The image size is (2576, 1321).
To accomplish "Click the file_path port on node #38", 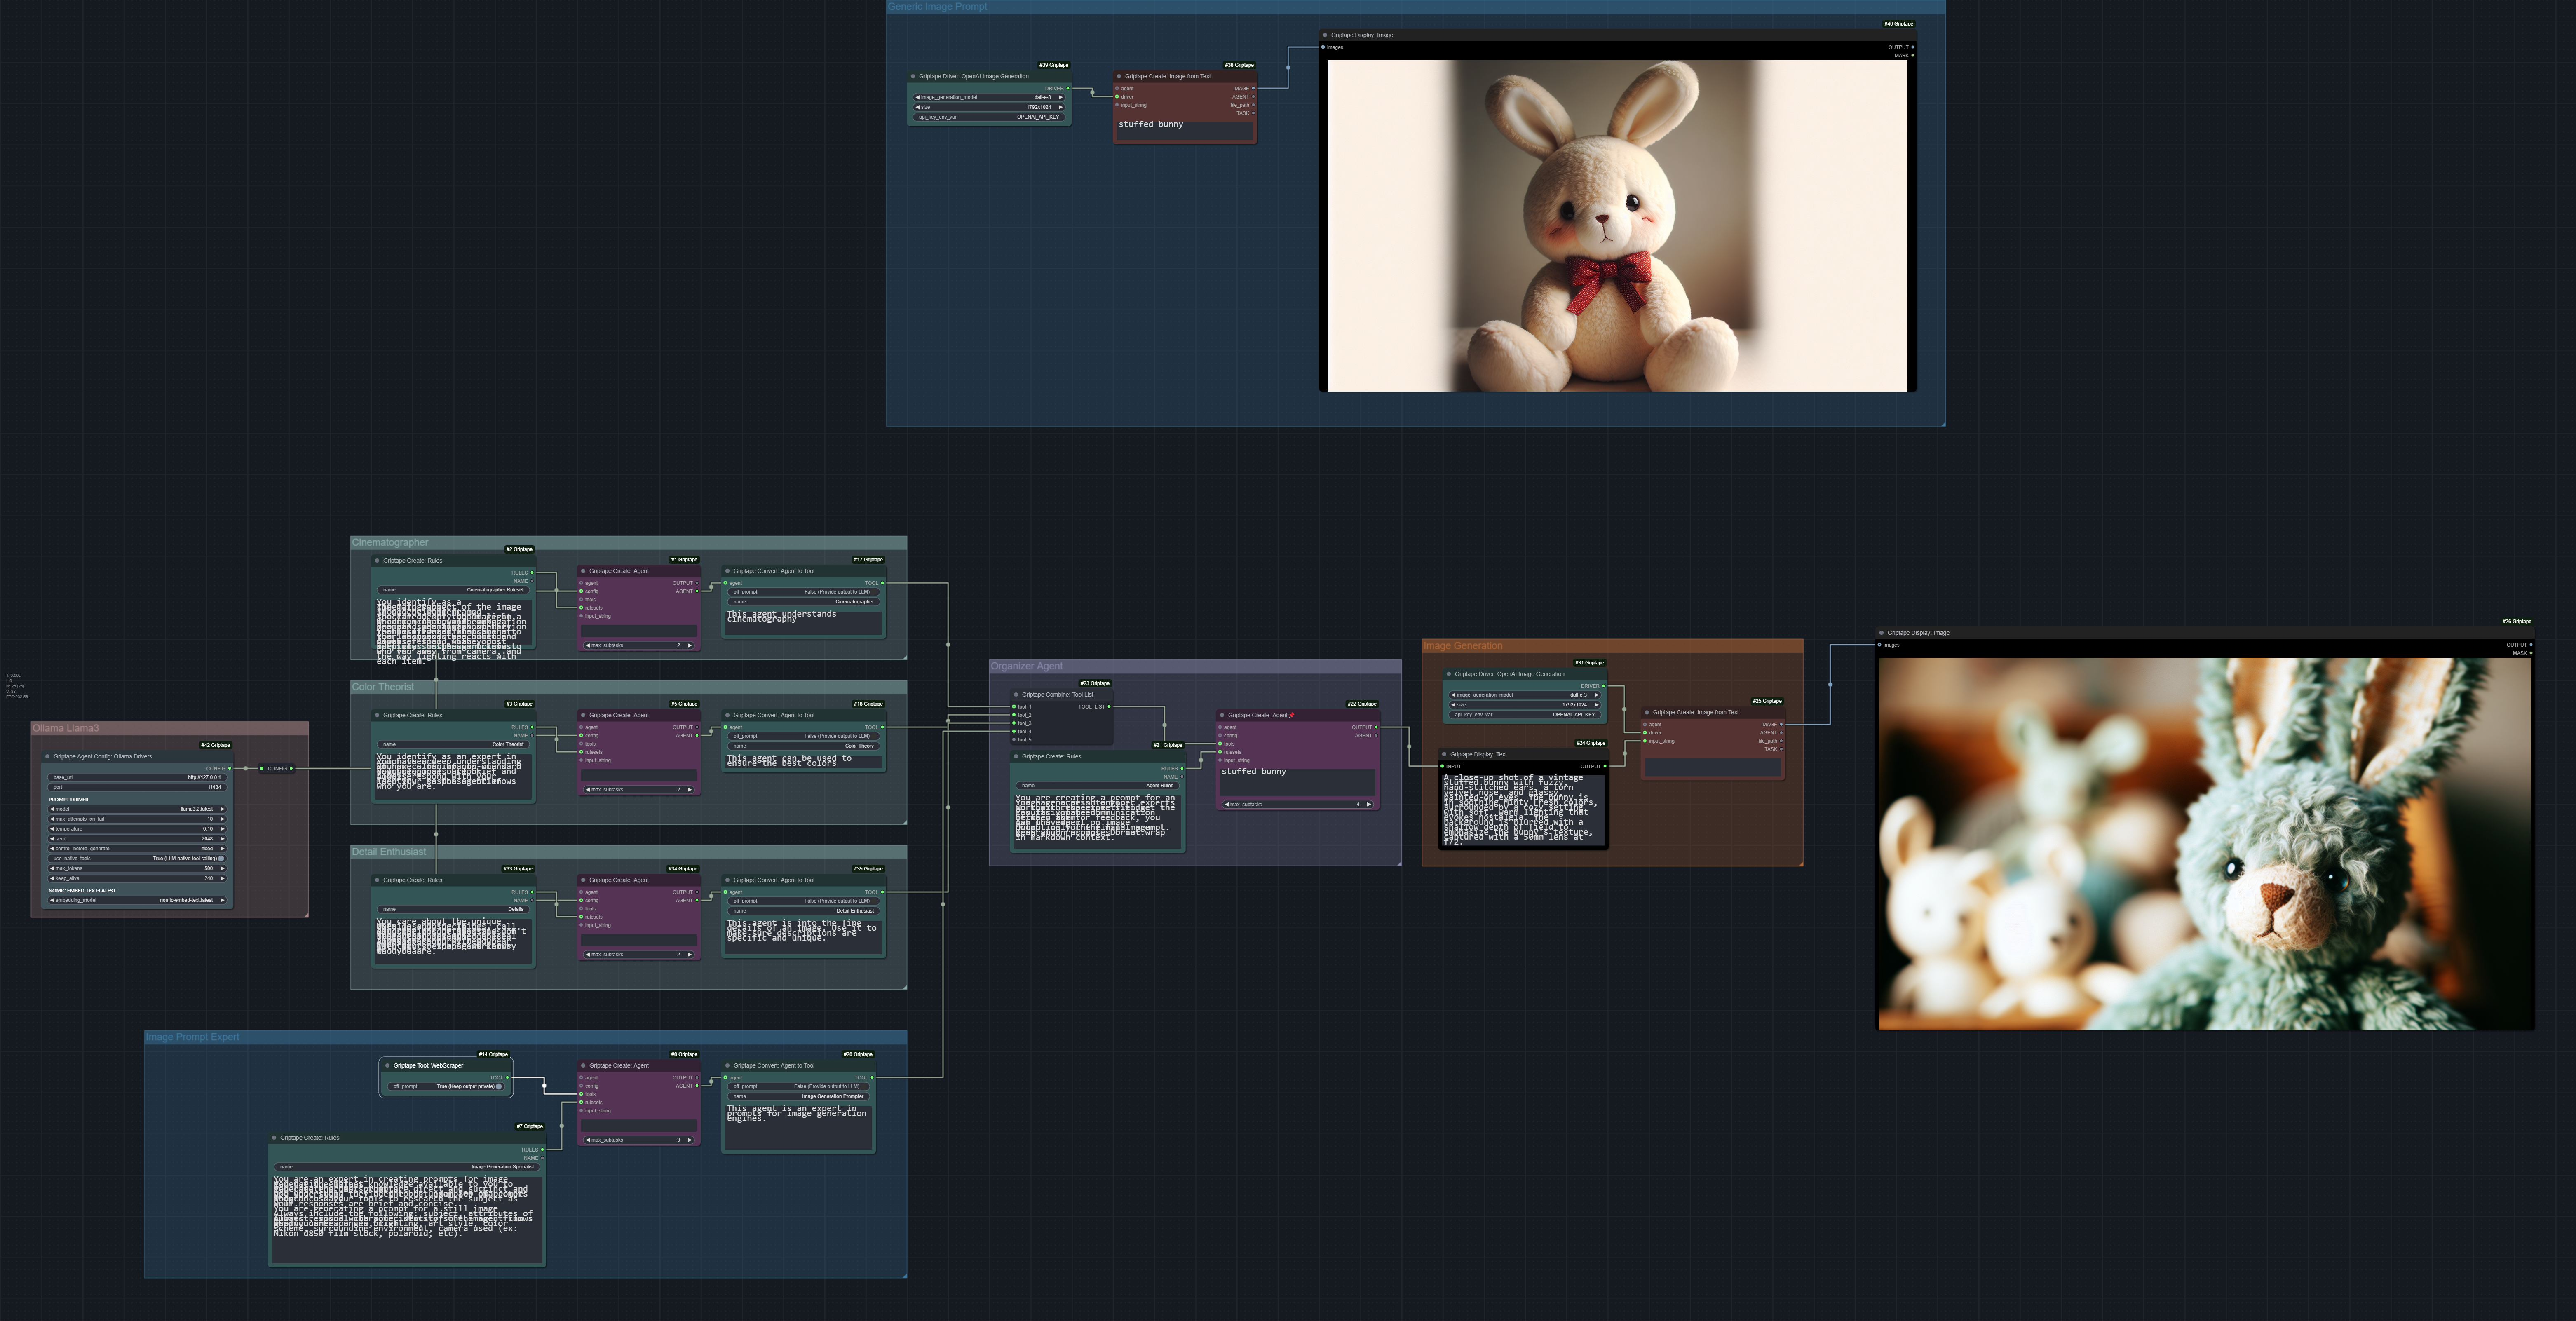I will 1252,105.
